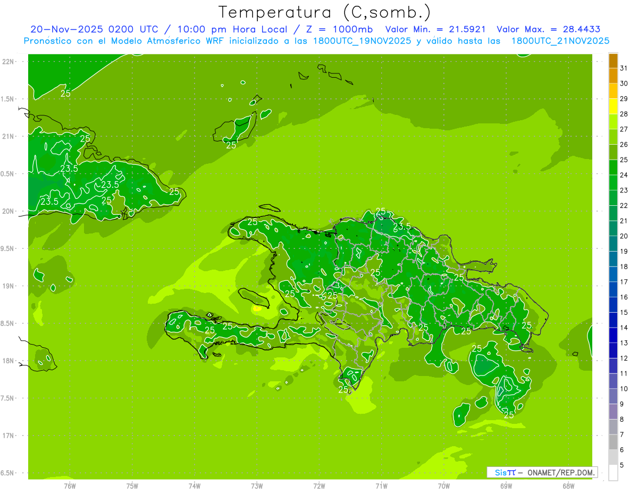Image resolution: width=638 pixels, height=493 pixels.
Task: Pick the colorbar swatch between 19 and 20
Action: pos(613,244)
